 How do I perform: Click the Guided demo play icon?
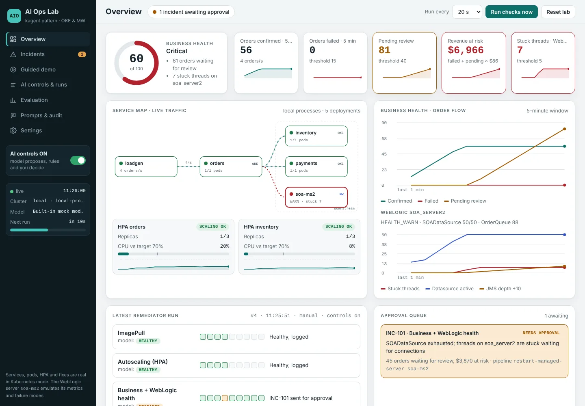click(x=13, y=70)
